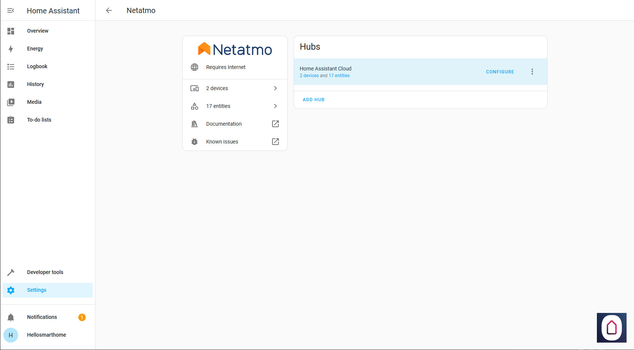Image resolution: width=634 pixels, height=350 pixels.
Task: Open Hellosmarthome user profile
Action: tap(48, 335)
